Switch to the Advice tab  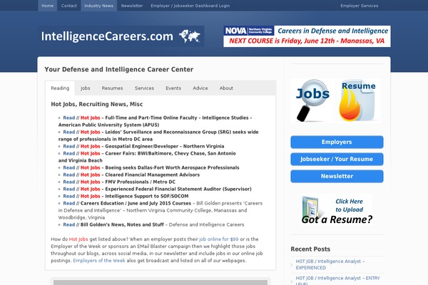tap(200, 88)
